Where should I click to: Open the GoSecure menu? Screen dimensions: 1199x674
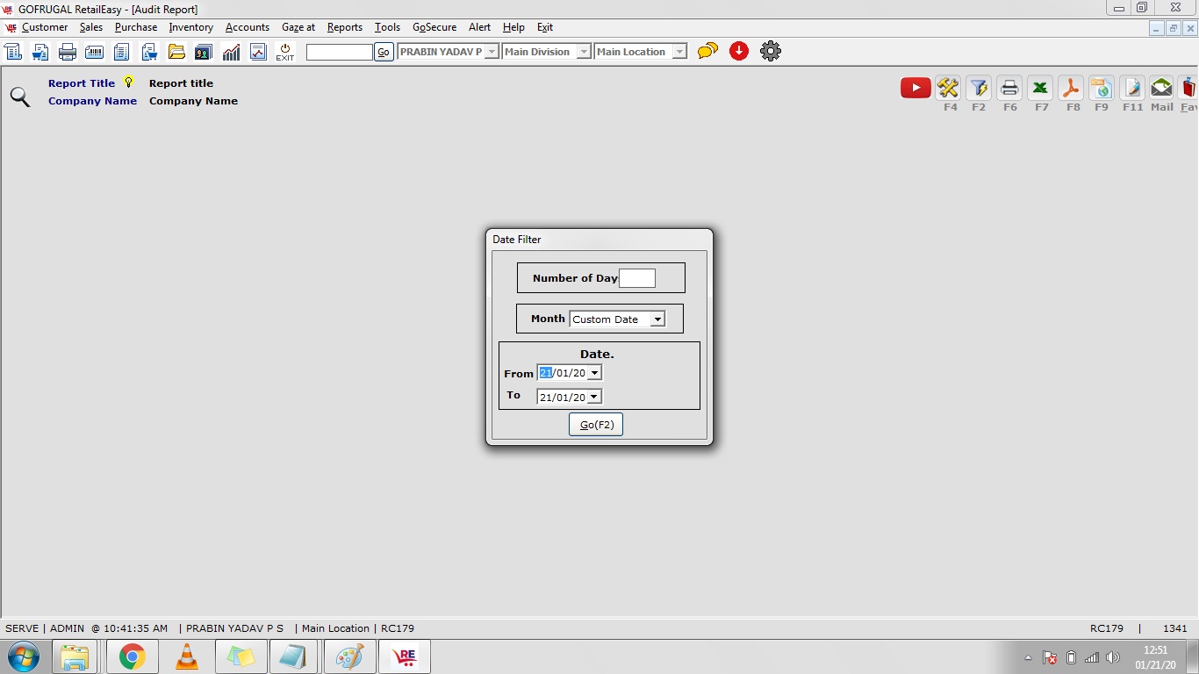pyautogui.click(x=434, y=27)
